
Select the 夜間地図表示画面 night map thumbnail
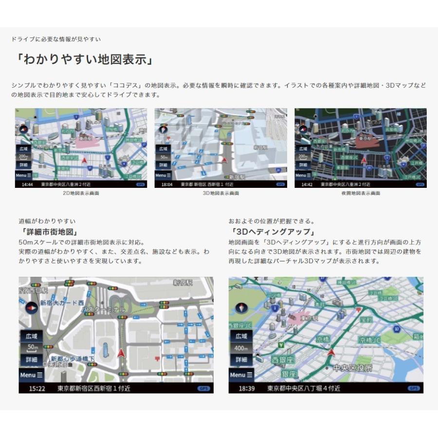tap(360, 147)
